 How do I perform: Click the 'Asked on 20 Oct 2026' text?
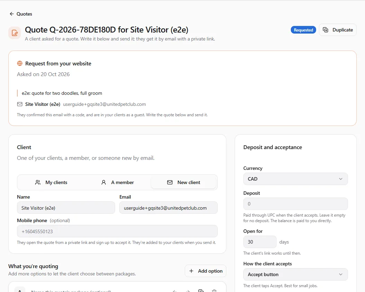(43, 74)
